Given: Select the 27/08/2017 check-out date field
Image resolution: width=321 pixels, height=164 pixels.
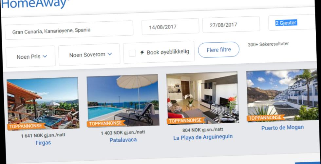Looking at the screenshot, I should [231, 25].
